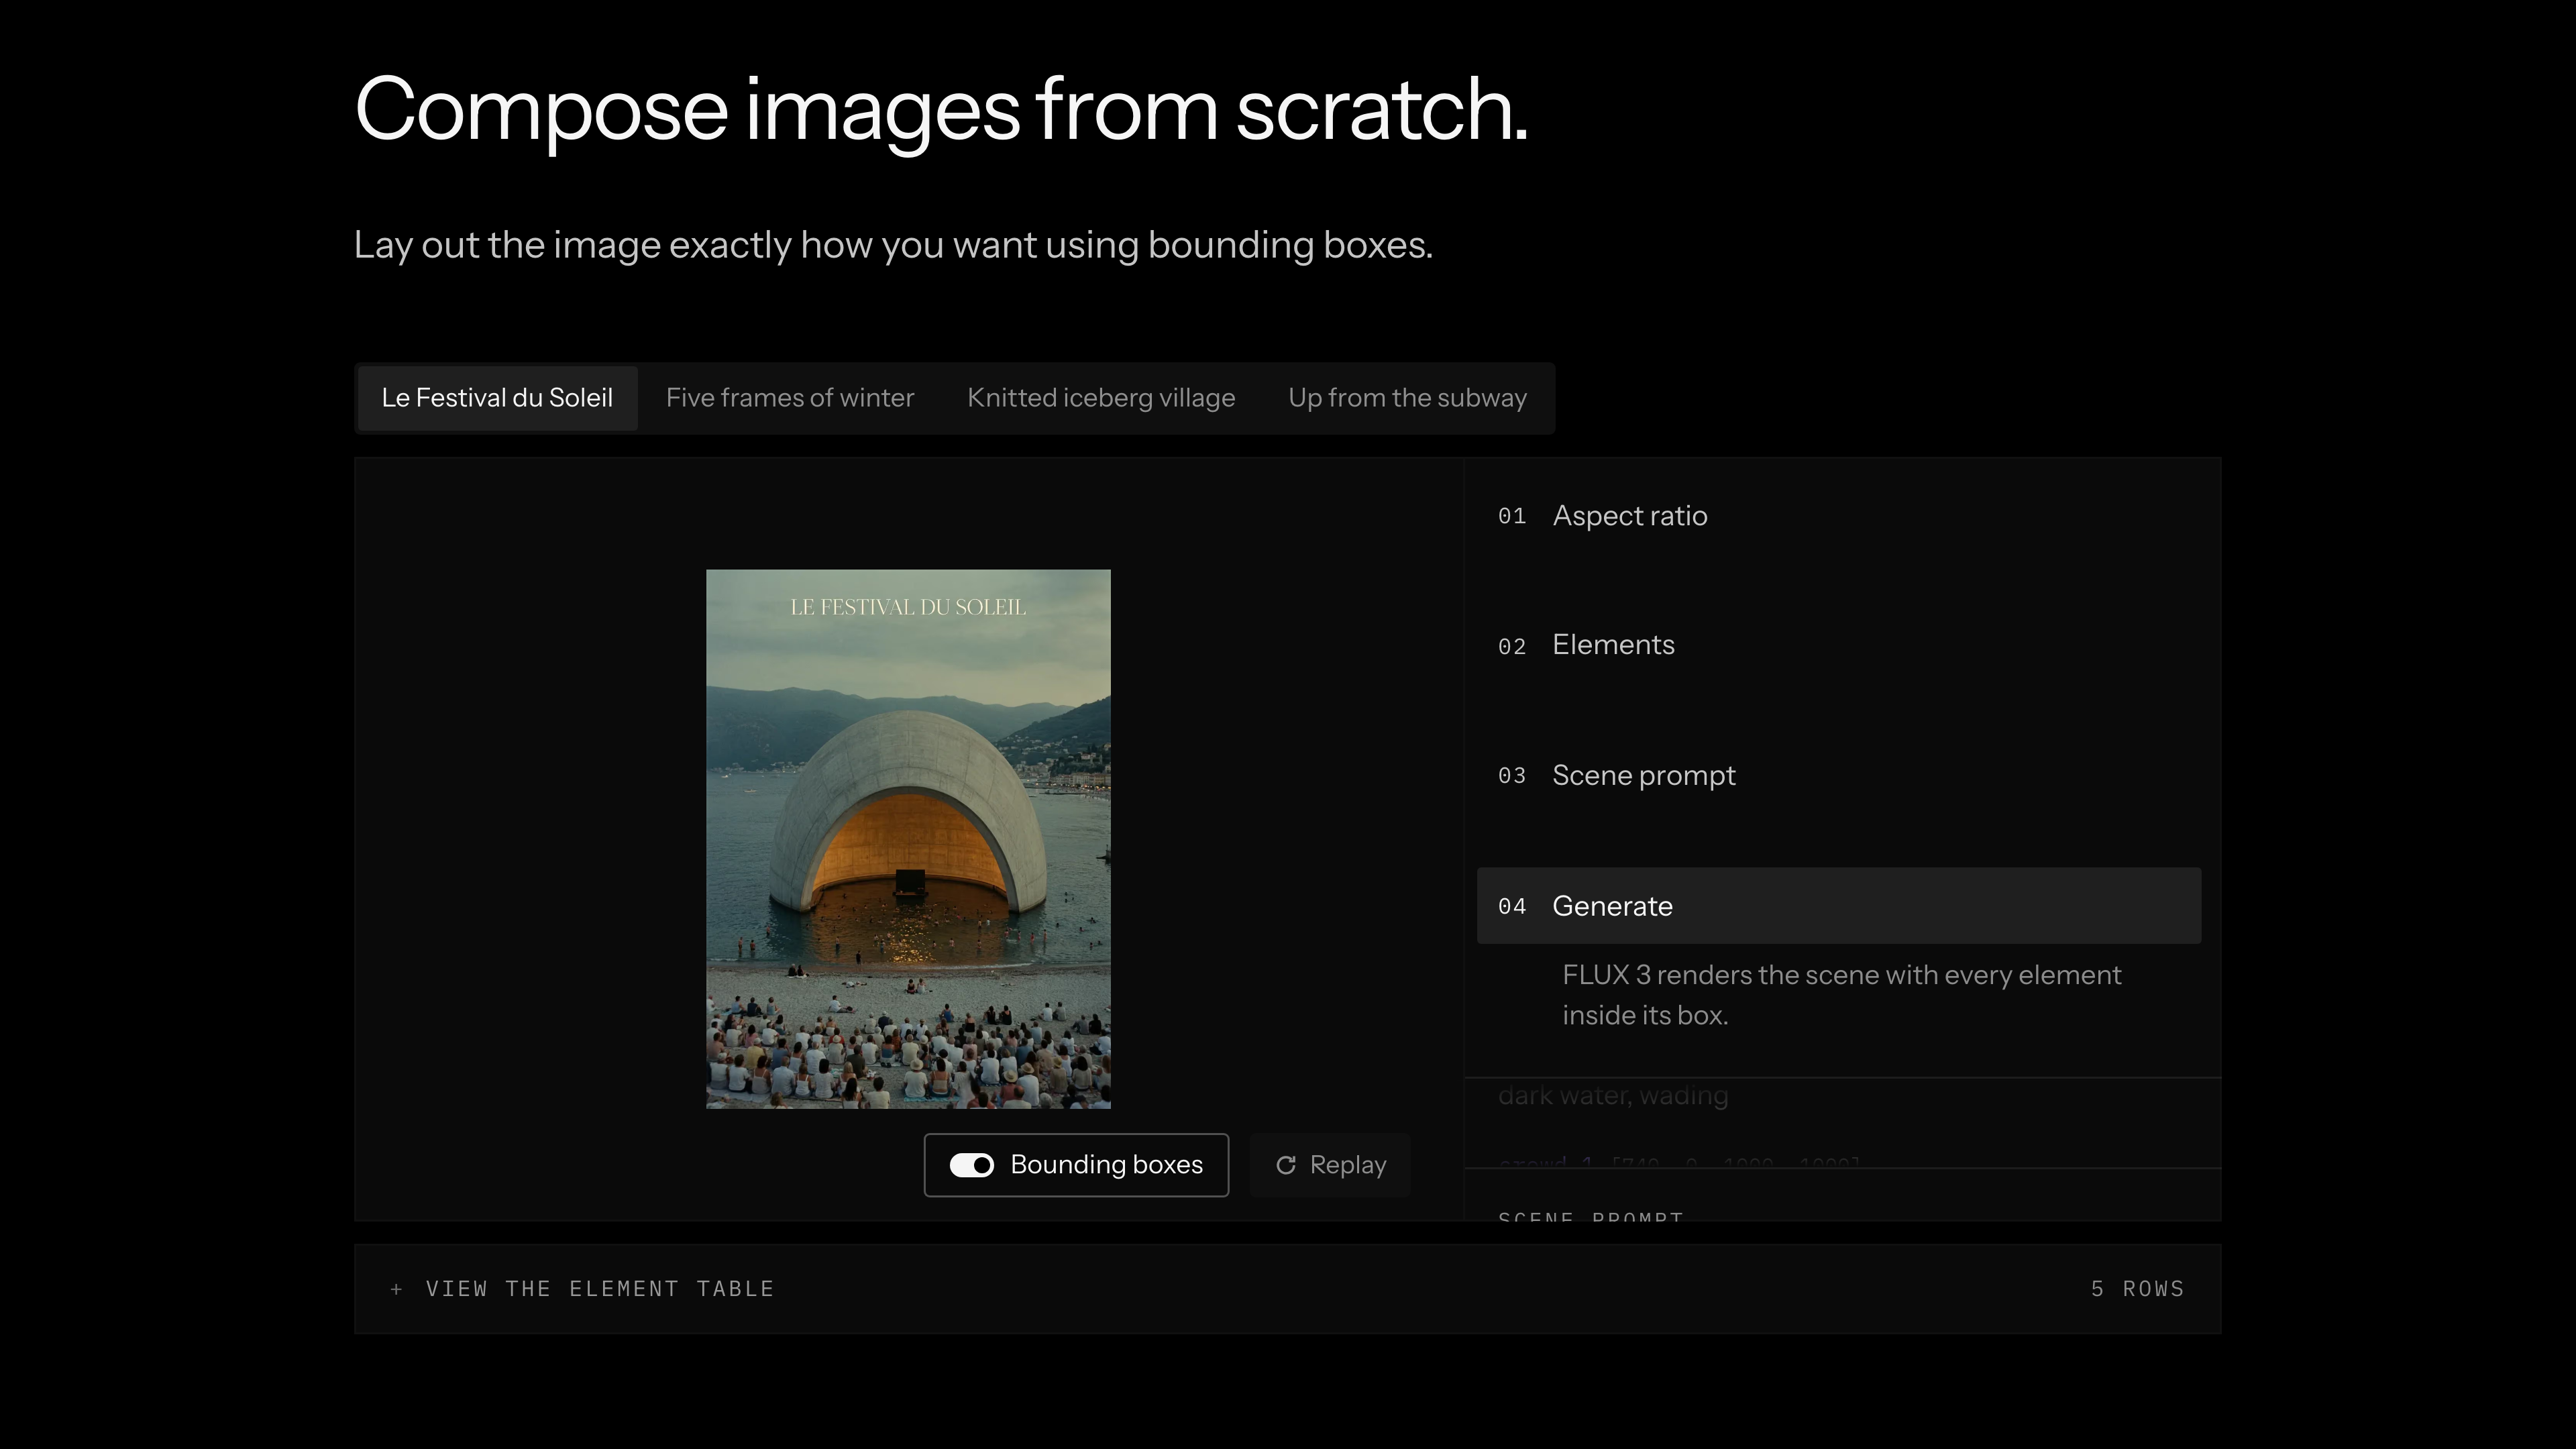
Task: Click the Lay out the image subtitle text
Action: (x=893, y=245)
